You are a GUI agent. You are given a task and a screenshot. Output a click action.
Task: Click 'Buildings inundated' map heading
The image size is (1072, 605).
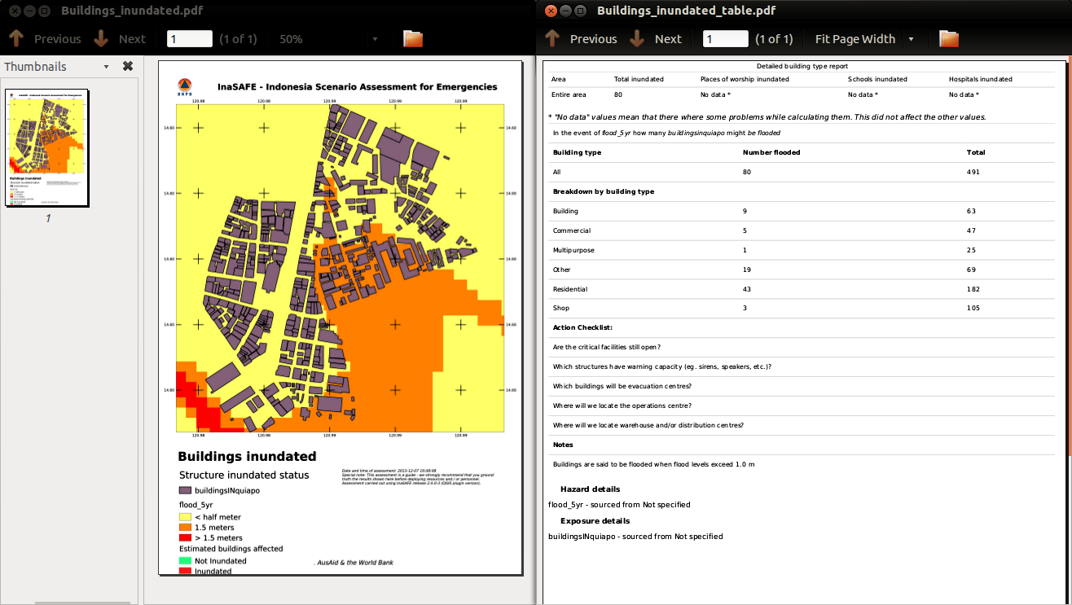(x=247, y=456)
